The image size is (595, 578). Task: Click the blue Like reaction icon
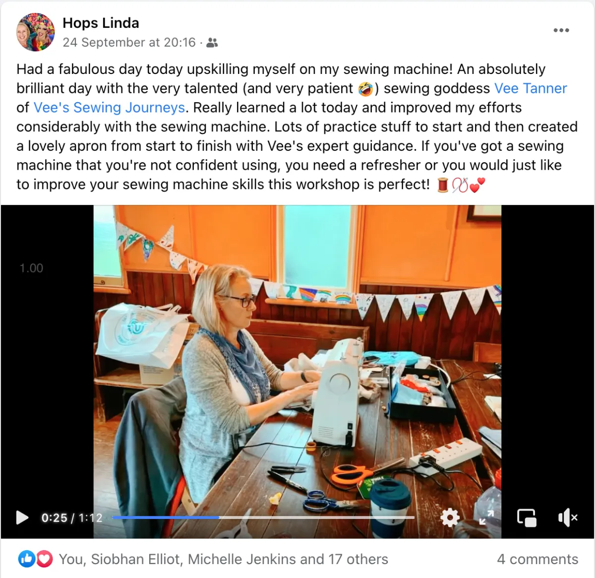27,559
